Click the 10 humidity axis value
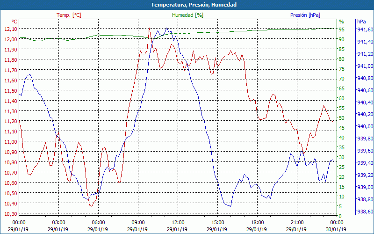 coord(342,196)
